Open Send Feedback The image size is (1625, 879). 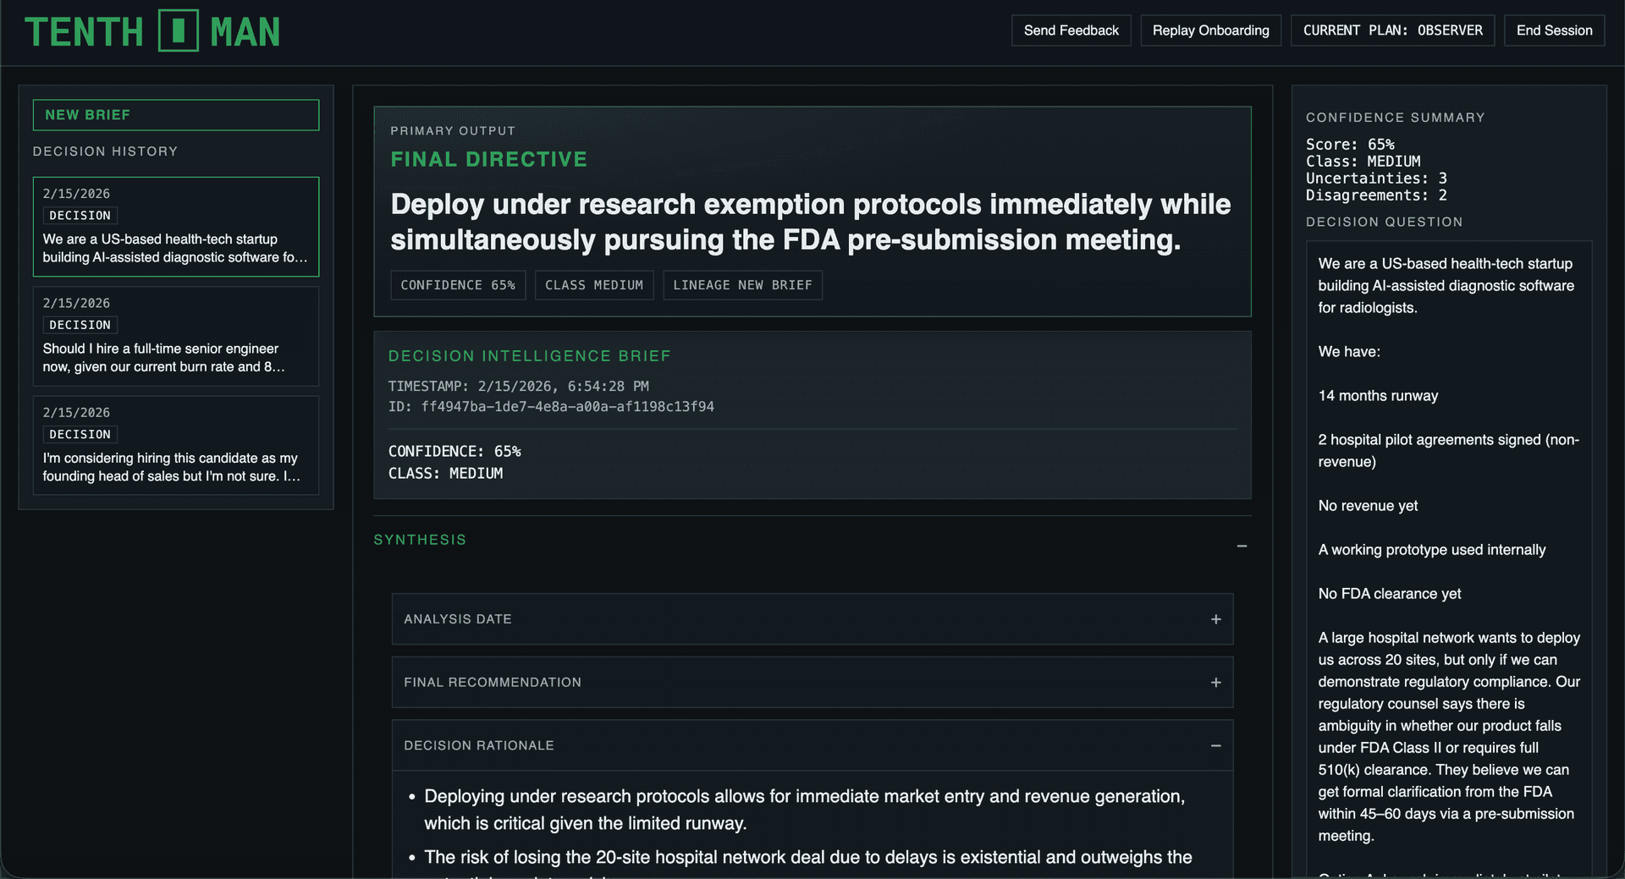click(1071, 30)
